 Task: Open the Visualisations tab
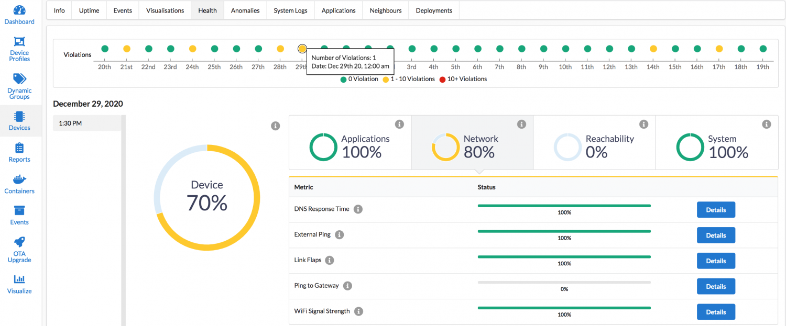[x=165, y=10]
